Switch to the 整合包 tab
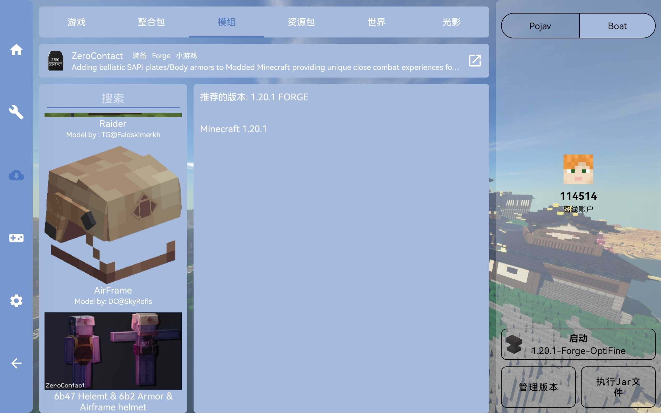This screenshot has width=661, height=413. [151, 22]
